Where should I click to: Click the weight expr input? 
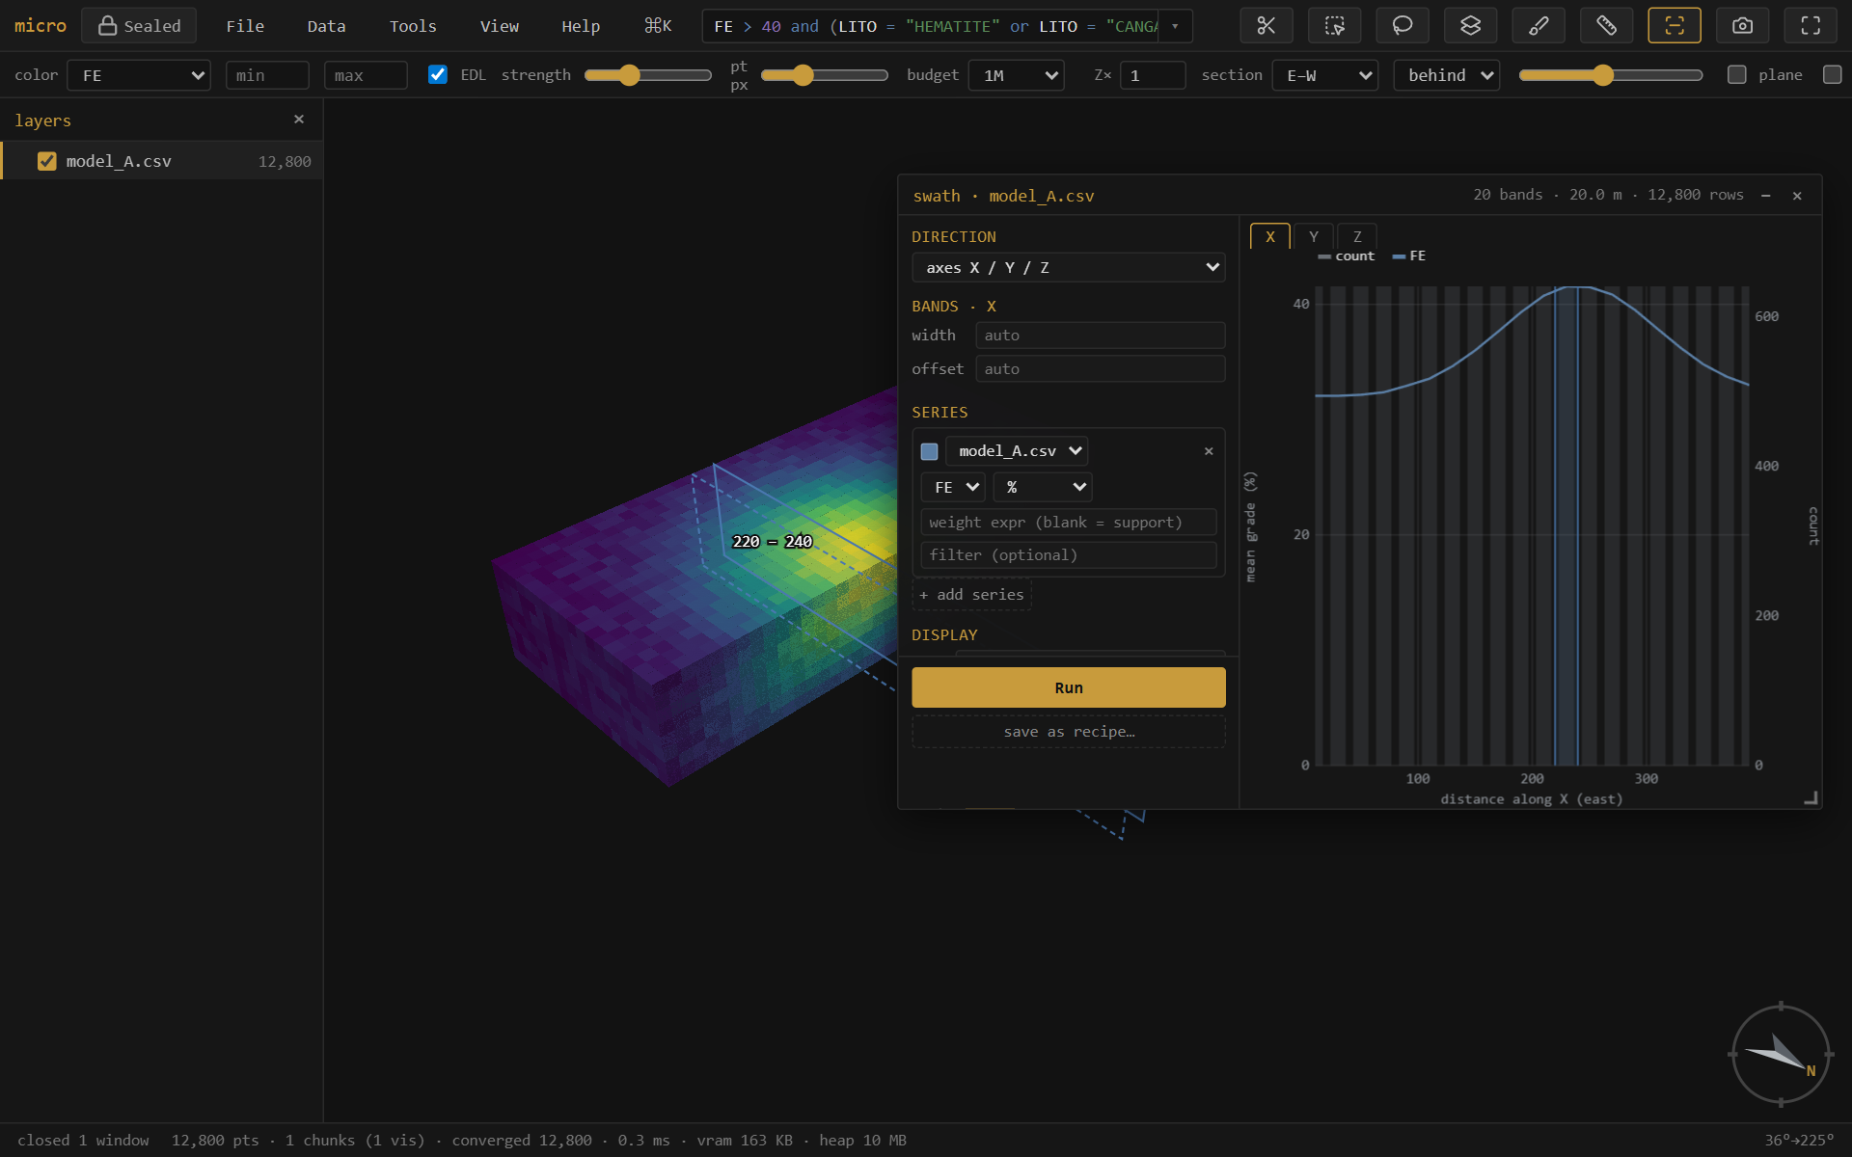1069,523
